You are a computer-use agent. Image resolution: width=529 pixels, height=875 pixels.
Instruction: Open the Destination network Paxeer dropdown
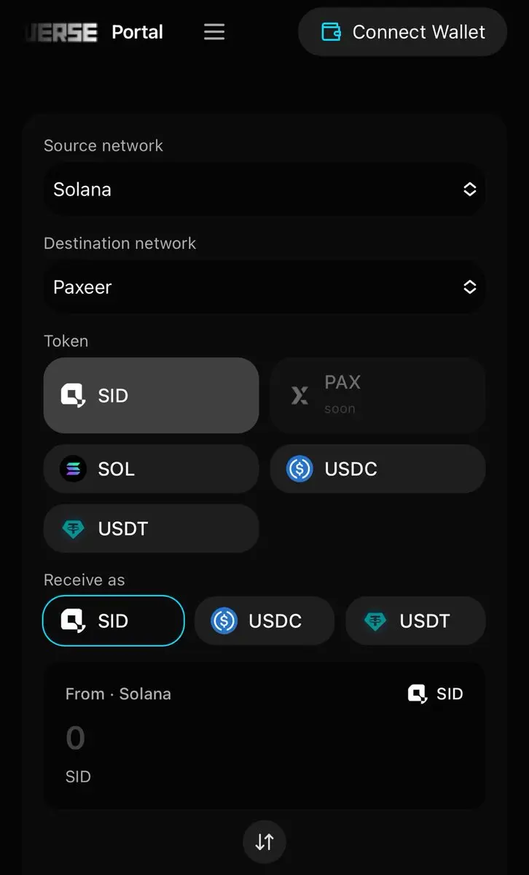[x=264, y=287]
